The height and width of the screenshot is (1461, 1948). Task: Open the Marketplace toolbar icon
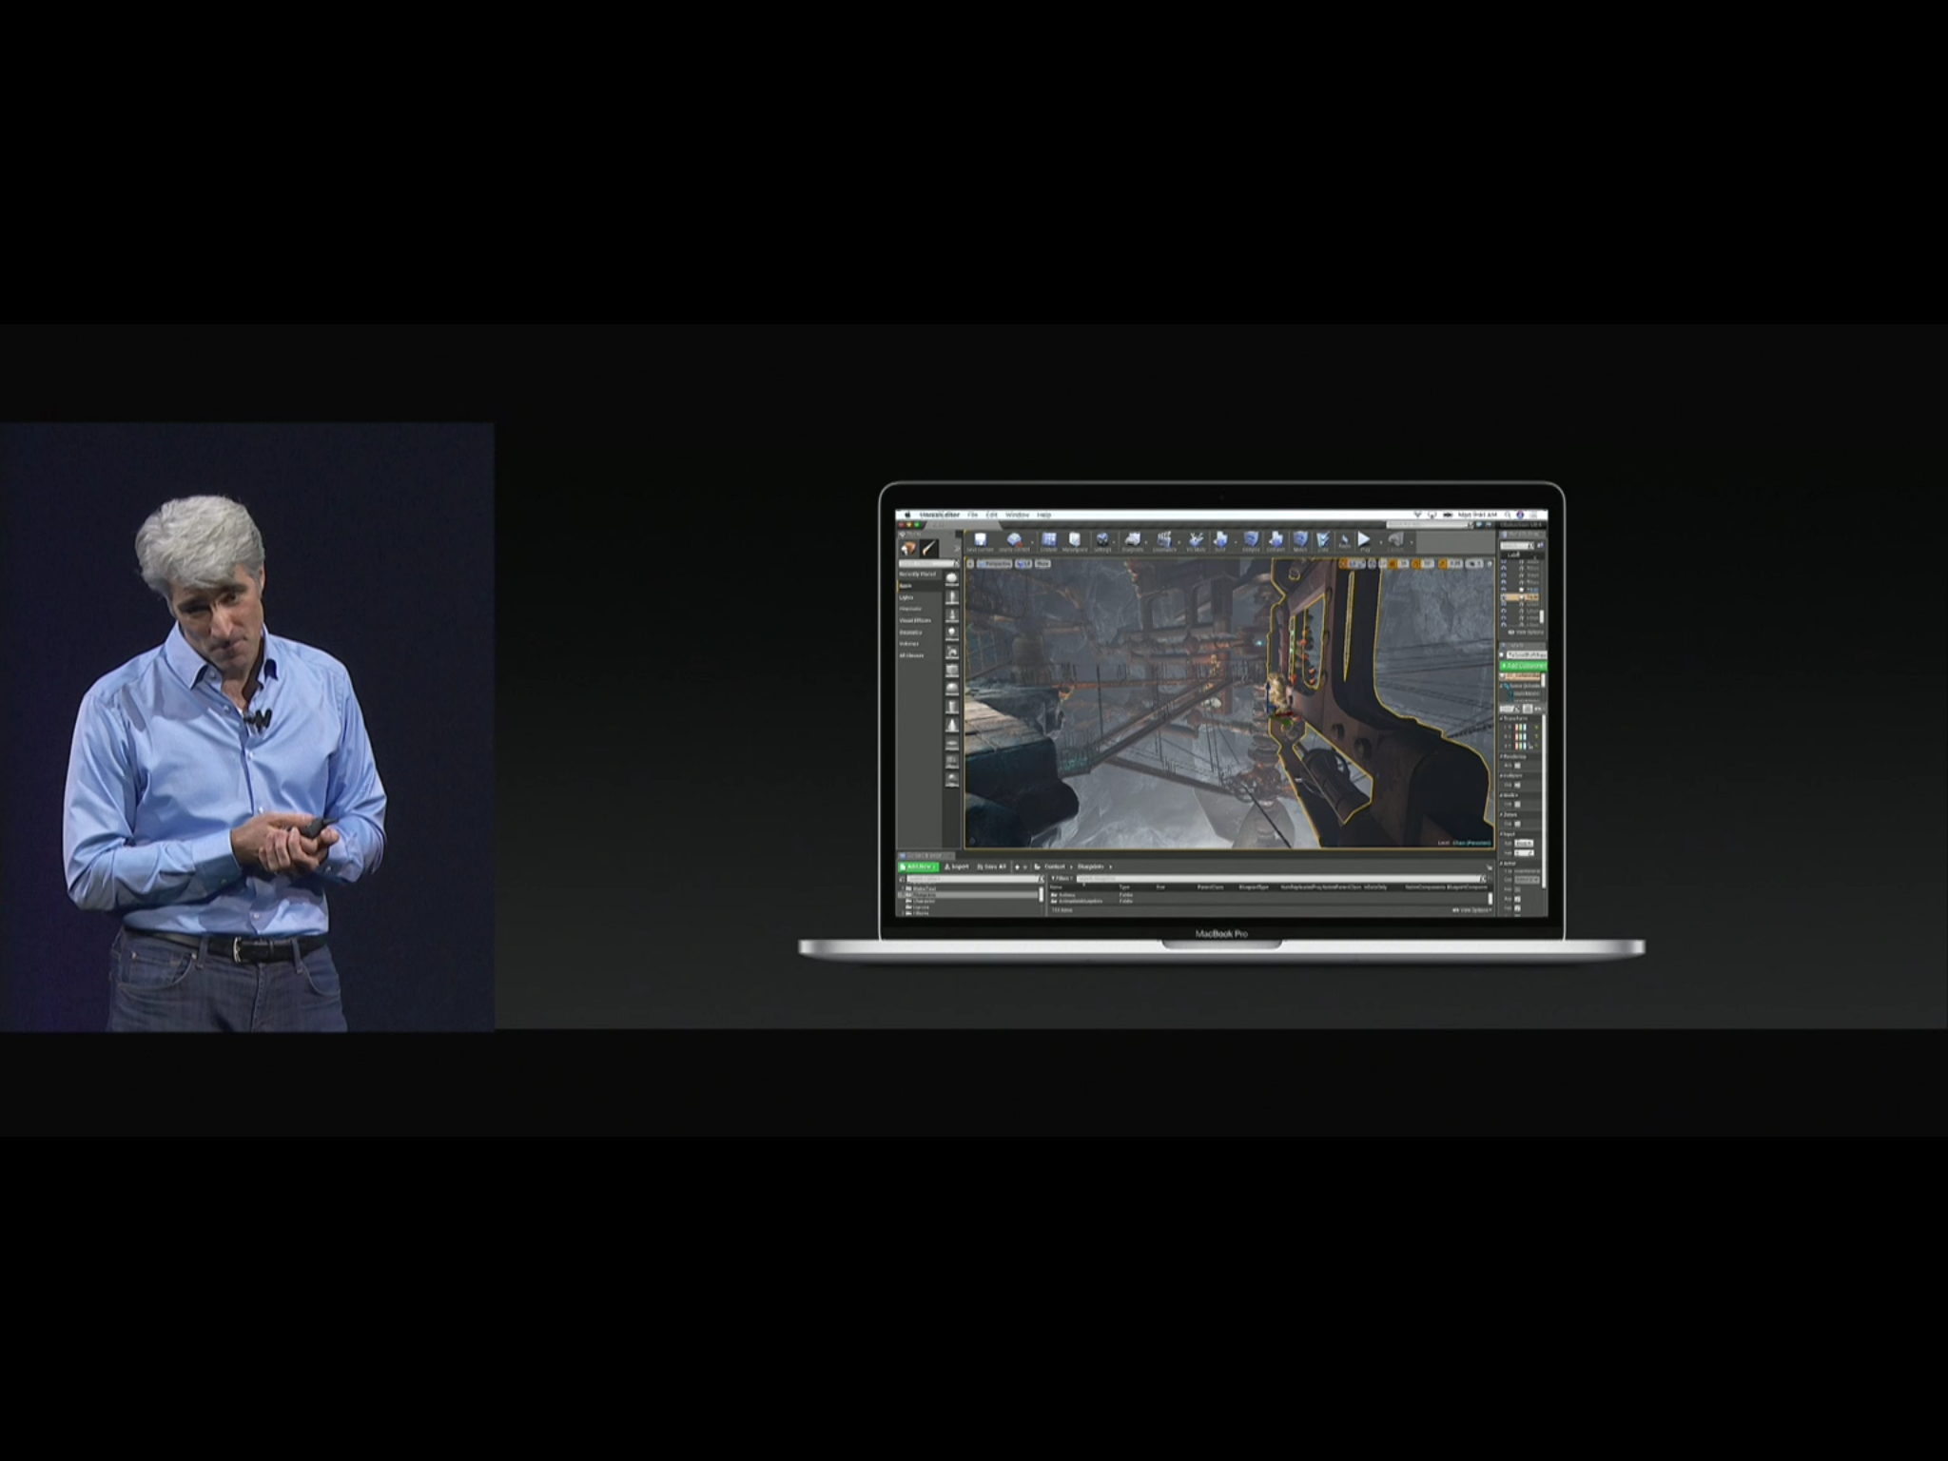pyautogui.click(x=1074, y=541)
